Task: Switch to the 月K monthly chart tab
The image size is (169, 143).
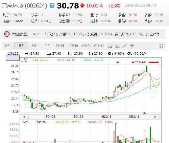Action: point(47,46)
